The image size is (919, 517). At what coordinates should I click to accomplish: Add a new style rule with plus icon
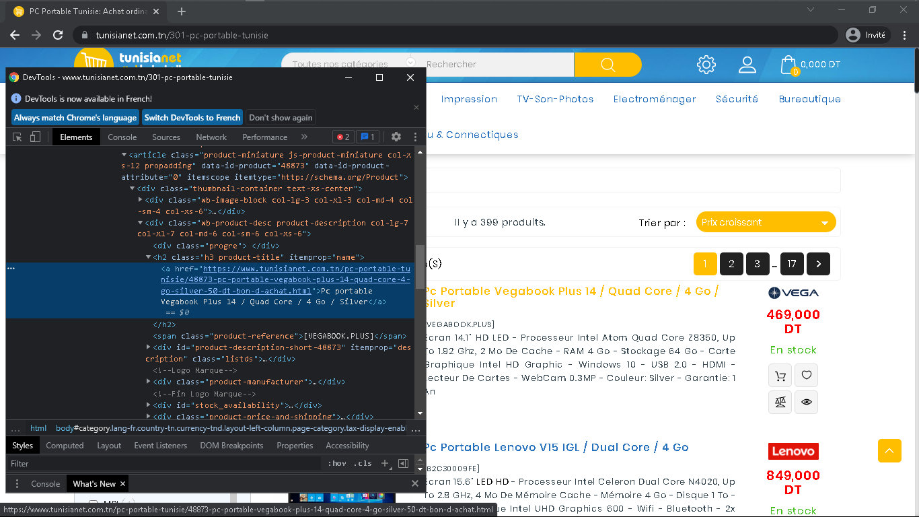(x=385, y=463)
